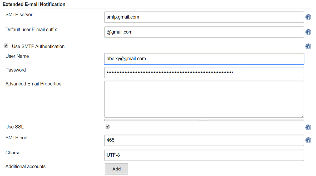Click the Add button for additional accounts
The image size is (316, 176).
[116, 169]
